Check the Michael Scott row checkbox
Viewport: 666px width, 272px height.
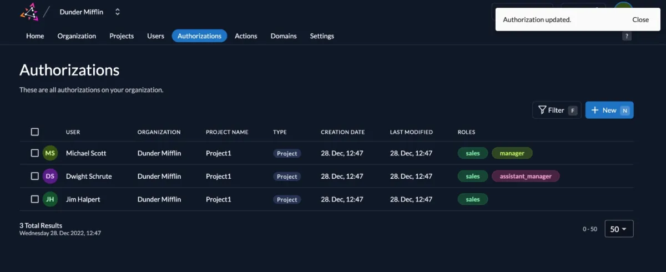tap(35, 153)
